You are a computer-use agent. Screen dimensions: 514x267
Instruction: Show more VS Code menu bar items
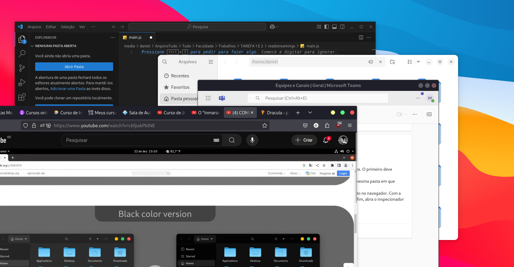pyautogui.click(x=93, y=27)
